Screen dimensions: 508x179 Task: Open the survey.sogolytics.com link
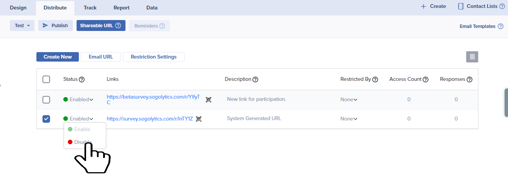pyautogui.click(x=149, y=119)
